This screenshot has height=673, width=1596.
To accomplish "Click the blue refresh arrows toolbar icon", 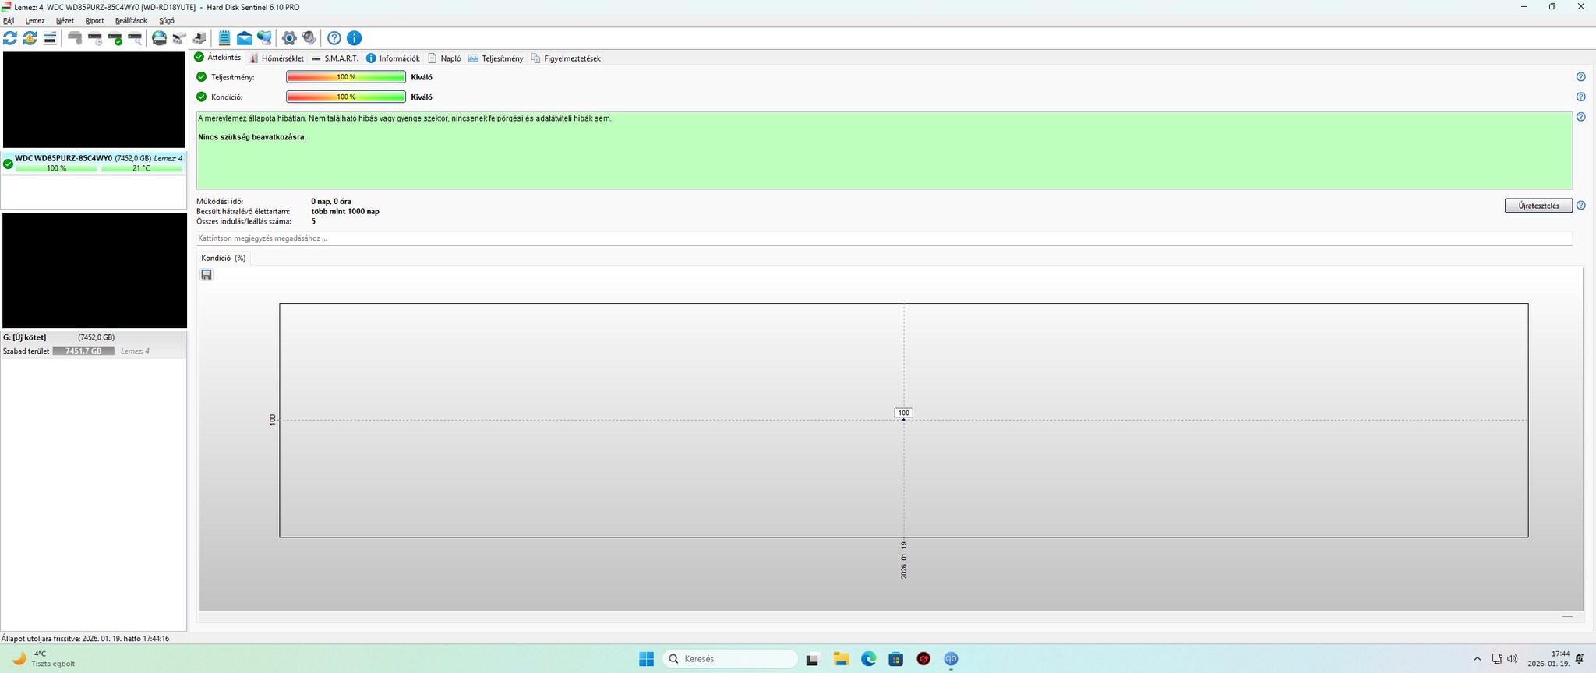I will [x=10, y=38].
